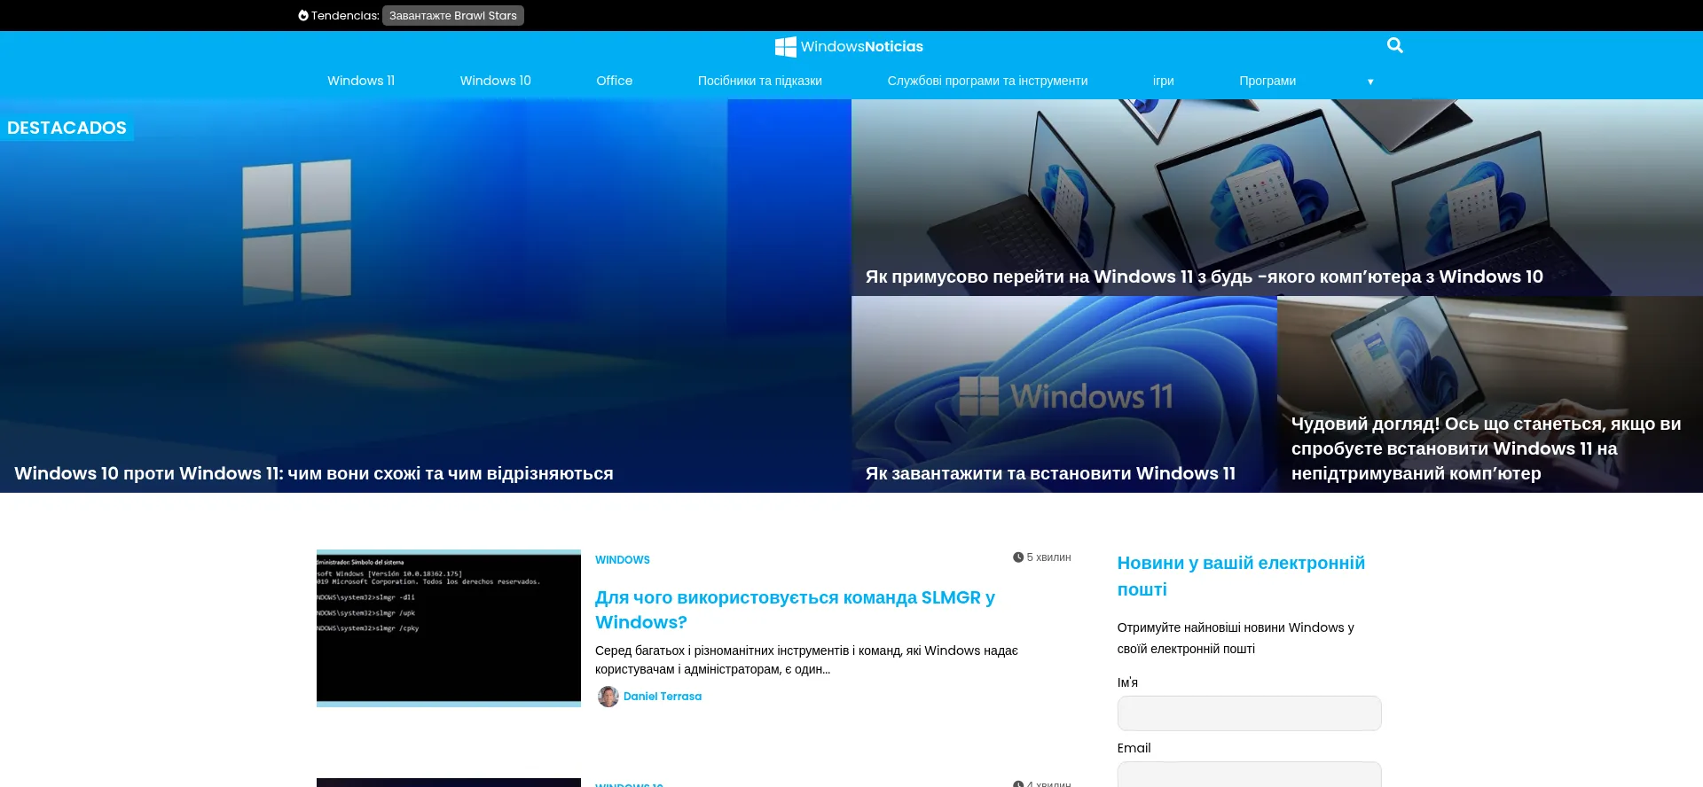This screenshot has width=1703, height=787.
Task: Focus the Ім'я input field
Action: point(1249,713)
